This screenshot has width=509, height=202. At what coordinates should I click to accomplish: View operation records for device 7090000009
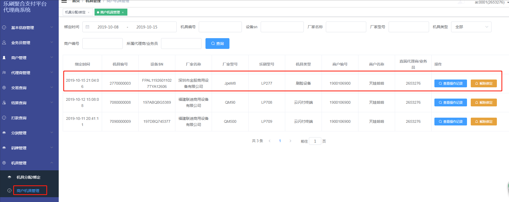point(451,121)
